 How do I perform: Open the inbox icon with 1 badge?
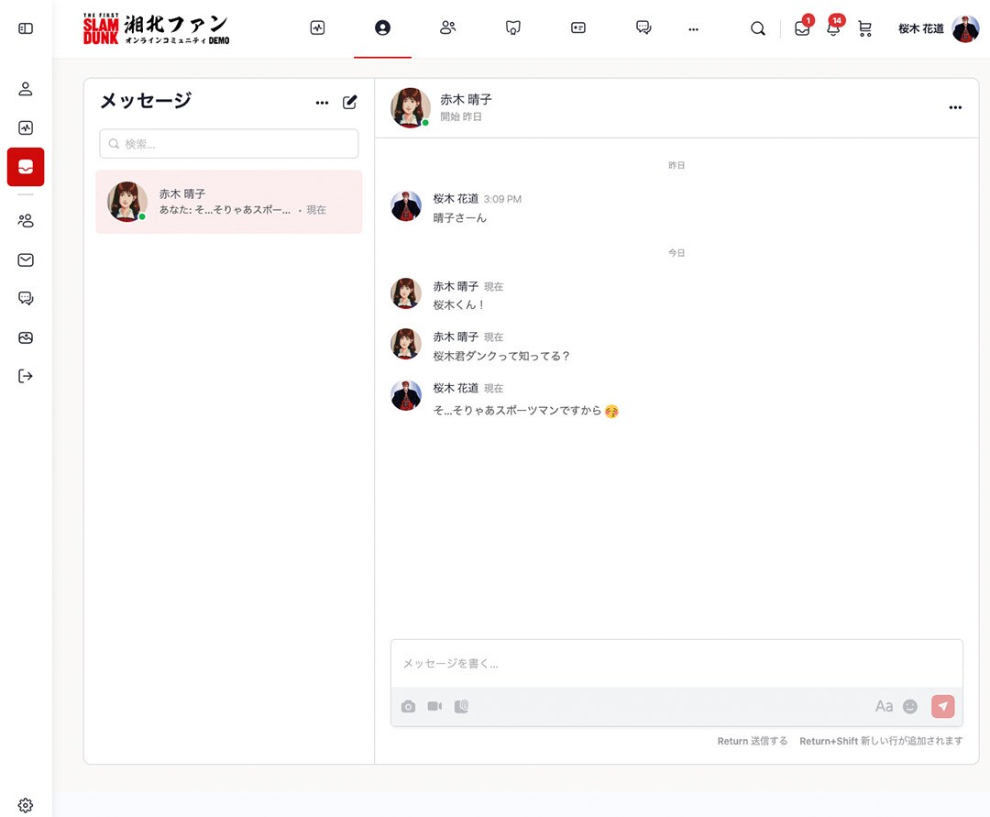(802, 28)
